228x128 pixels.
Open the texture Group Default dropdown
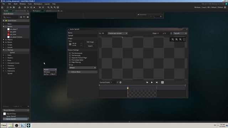(x=82, y=68)
